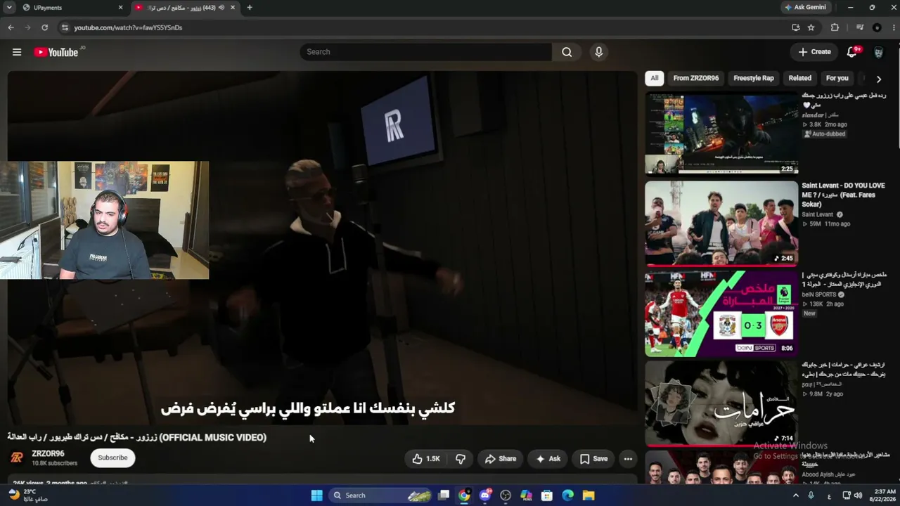
Task: Click the Ask Gemini button
Action: (806, 8)
